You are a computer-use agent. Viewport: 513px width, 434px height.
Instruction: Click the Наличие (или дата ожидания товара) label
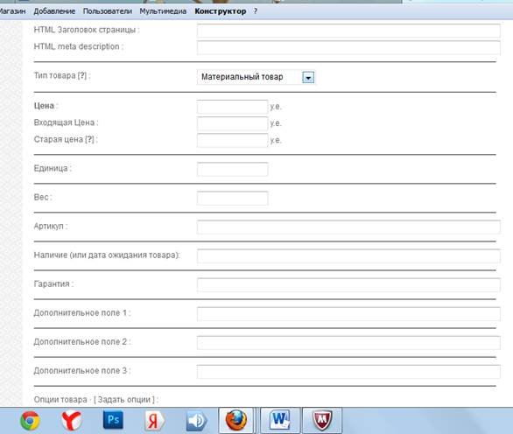pyautogui.click(x=107, y=255)
